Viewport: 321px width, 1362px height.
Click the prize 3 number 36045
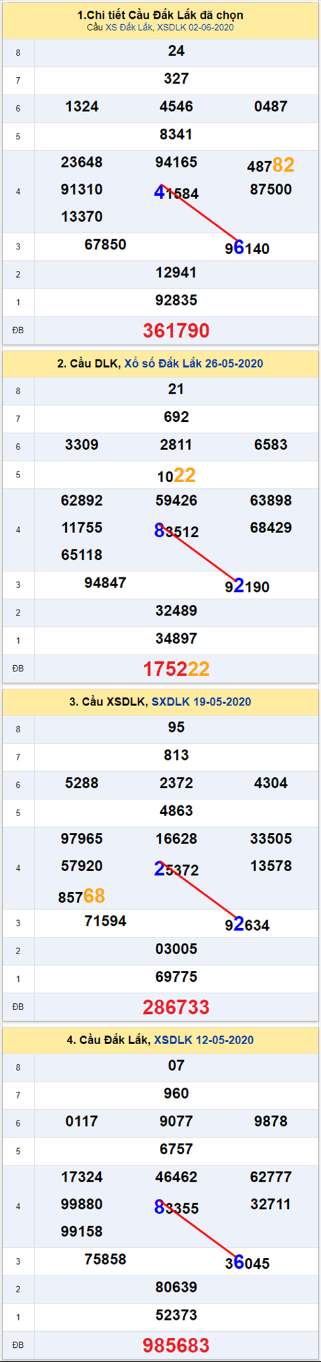click(x=247, y=1263)
